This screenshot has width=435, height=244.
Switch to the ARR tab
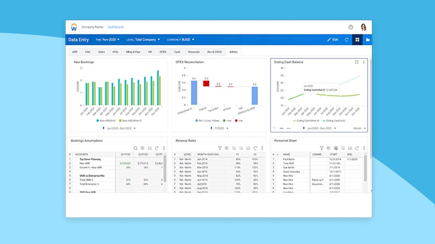(75, 52)
